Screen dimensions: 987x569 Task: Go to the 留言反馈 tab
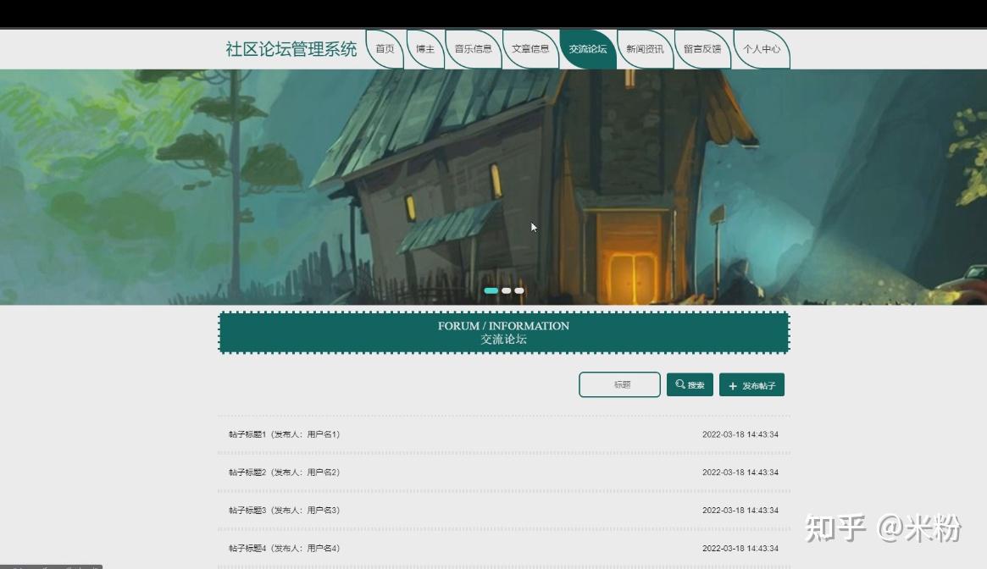pos(702,49)
